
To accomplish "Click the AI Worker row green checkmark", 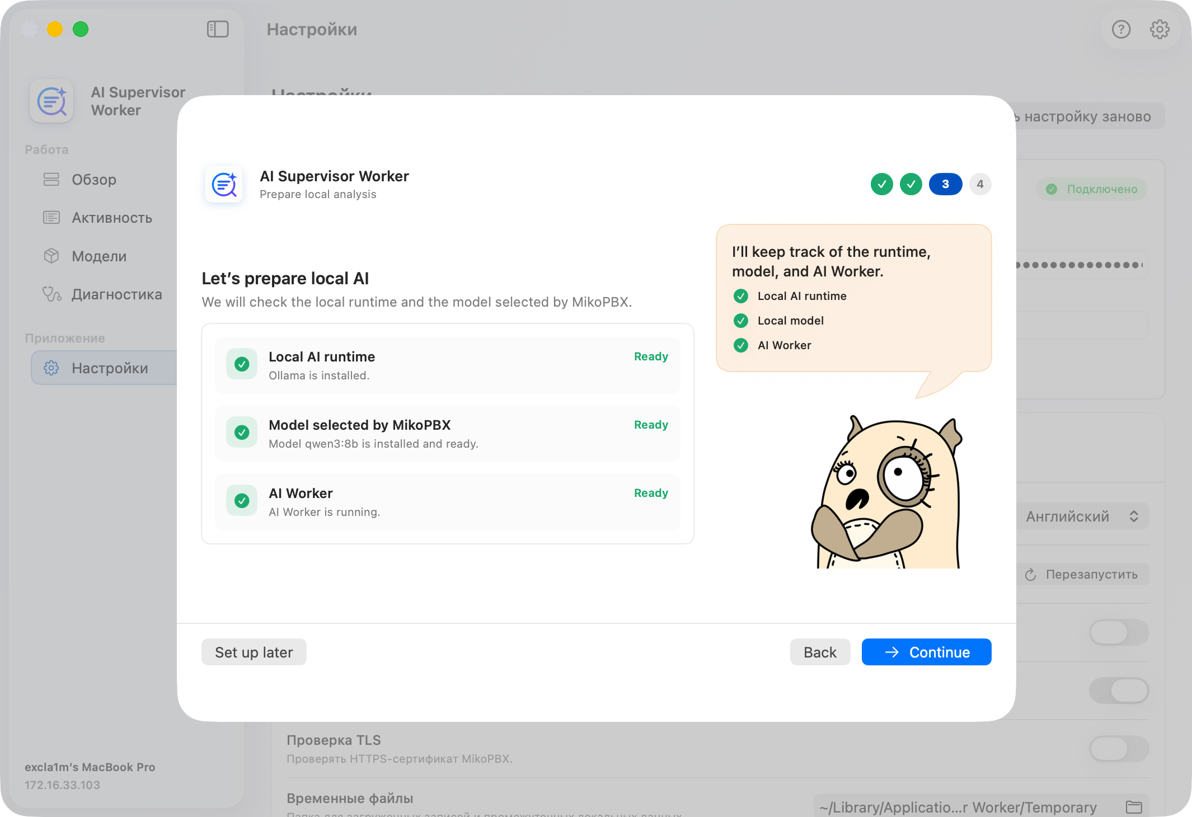I will 242,500.
